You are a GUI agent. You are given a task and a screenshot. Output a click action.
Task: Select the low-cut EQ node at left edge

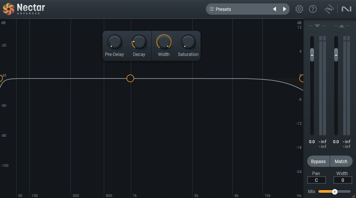click(1, 79)
